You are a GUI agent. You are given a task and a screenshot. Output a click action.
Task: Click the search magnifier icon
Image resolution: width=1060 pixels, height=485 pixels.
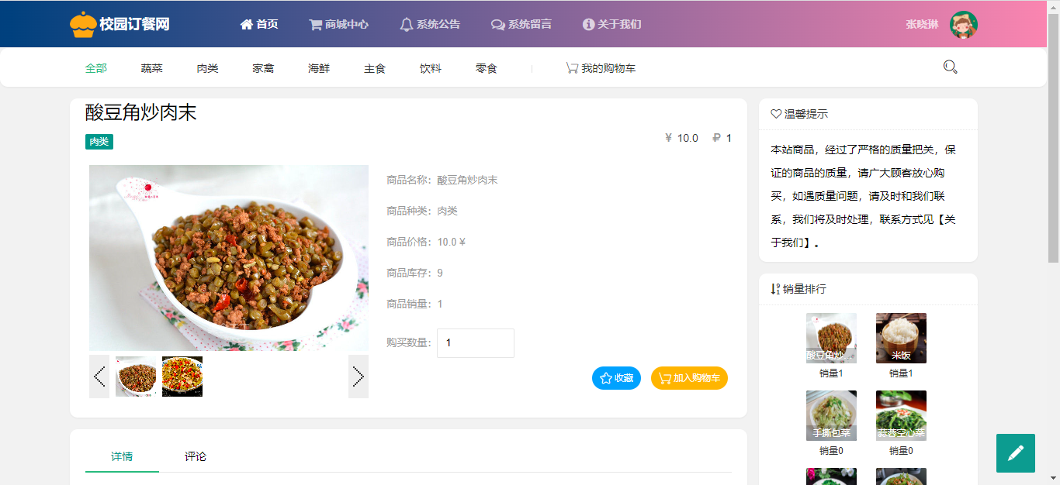[x=950, y=67]
